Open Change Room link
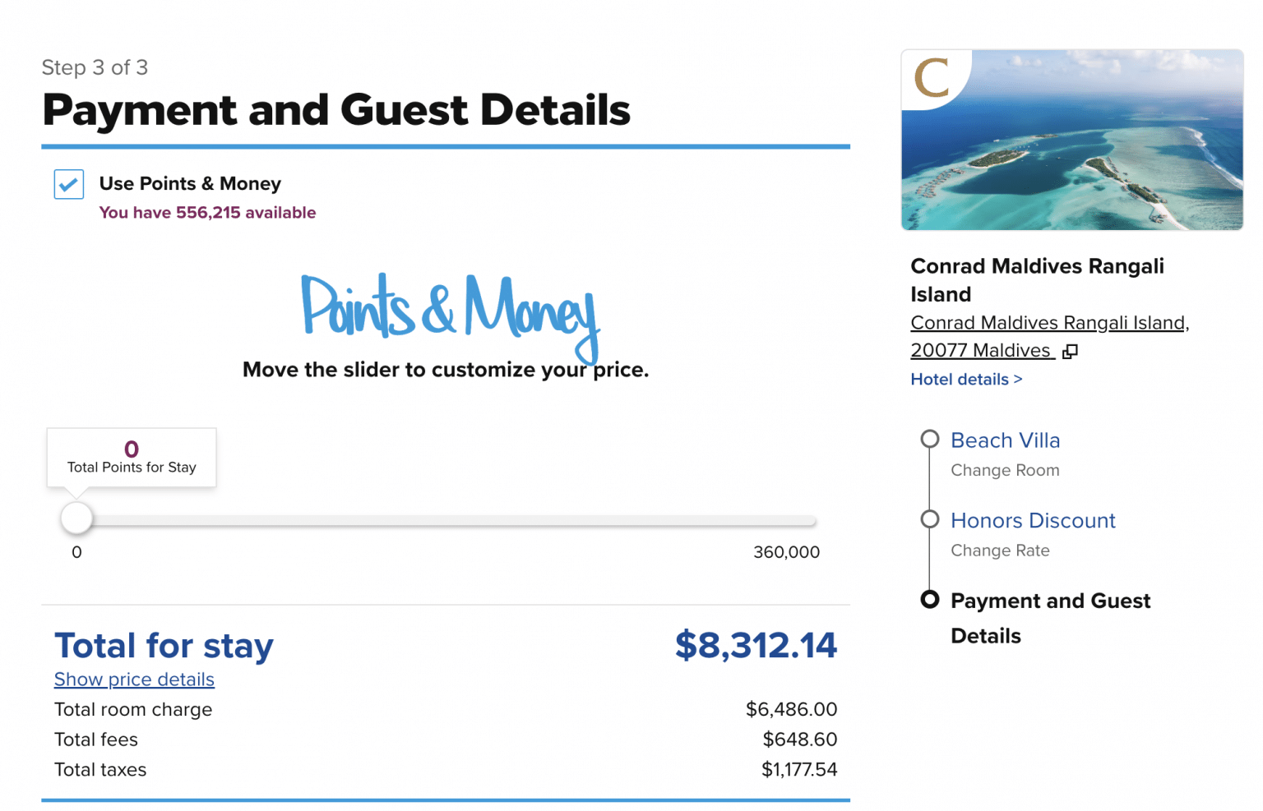This screenshot has height=811, width=1263. pyautogui.click(x=1005, y=470)
